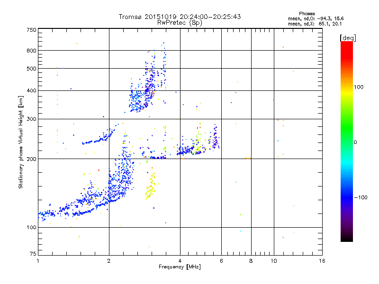The width and height of the screenshot is (379, 284).
Task: Click the plot title 'Tromsø 20151019 20:24:00-20:25:43'
Action: click(x=180, y=17)
